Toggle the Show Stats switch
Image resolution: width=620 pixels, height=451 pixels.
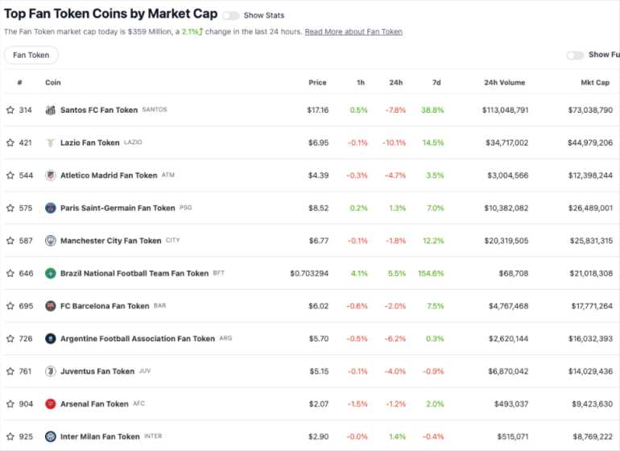230,15
